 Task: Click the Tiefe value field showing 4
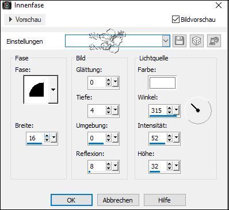tap(97, 110)
